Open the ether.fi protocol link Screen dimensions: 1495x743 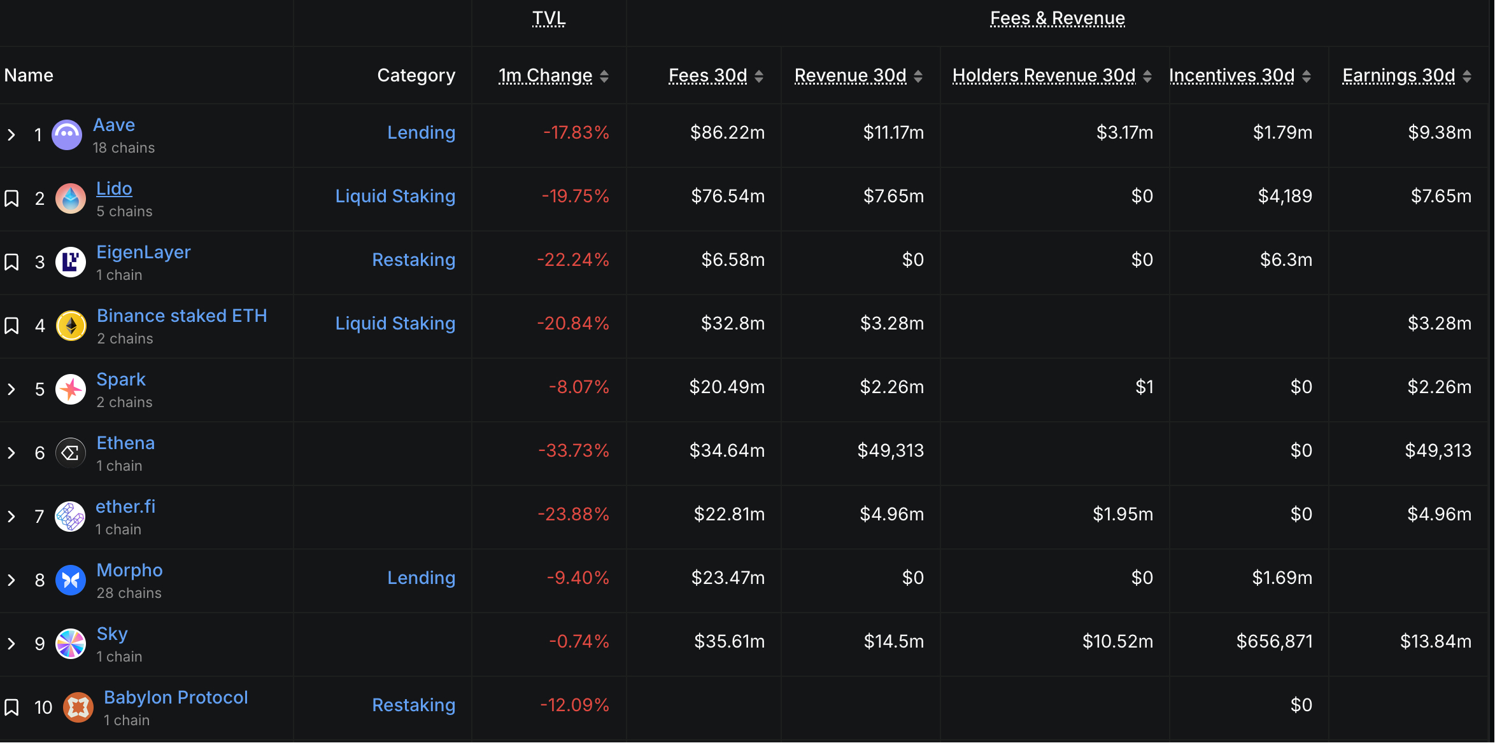[x=125, y=506]
